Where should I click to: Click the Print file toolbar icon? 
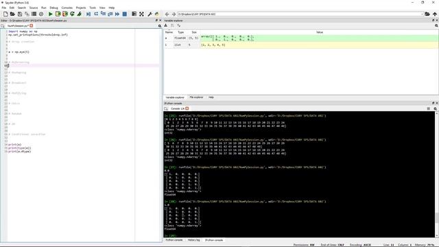(34, 14)
